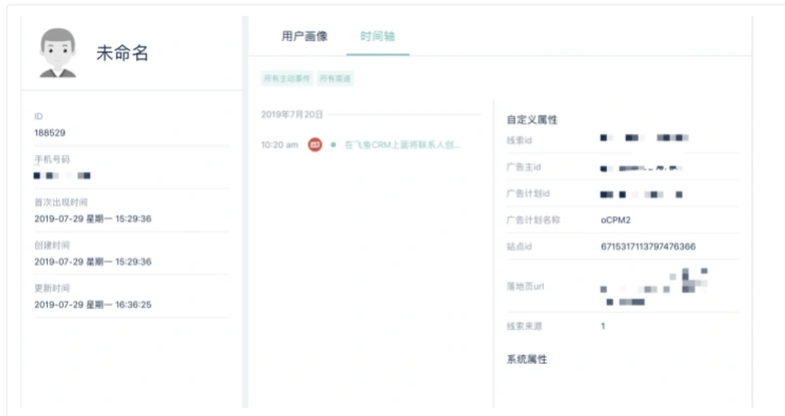Click the blurred 落地页url link value
This screenshot has width=785, height=416.
(654, 287)
